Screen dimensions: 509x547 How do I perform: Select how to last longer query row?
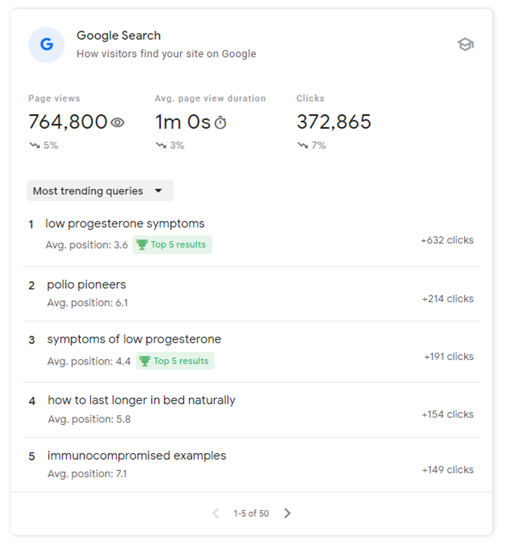(141, 401)
